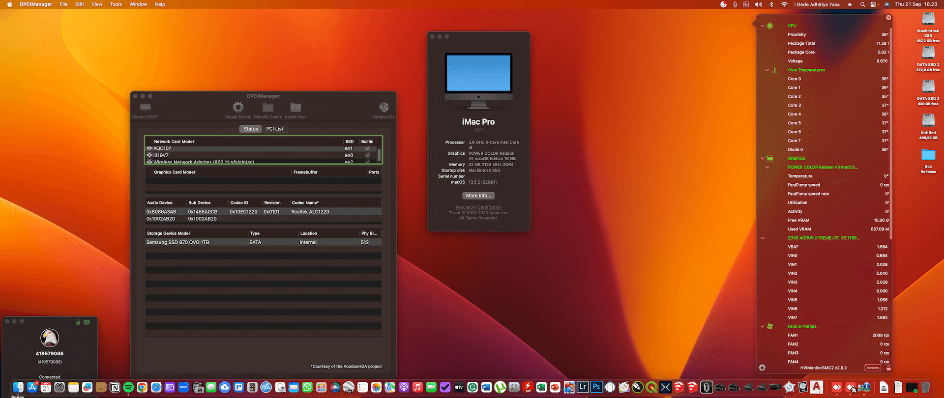The height and width of the screenshot is (398, 944).
Task: Click the iMac Pro image thumbnail
Action: pyautogui.click(x=478, y=81)
